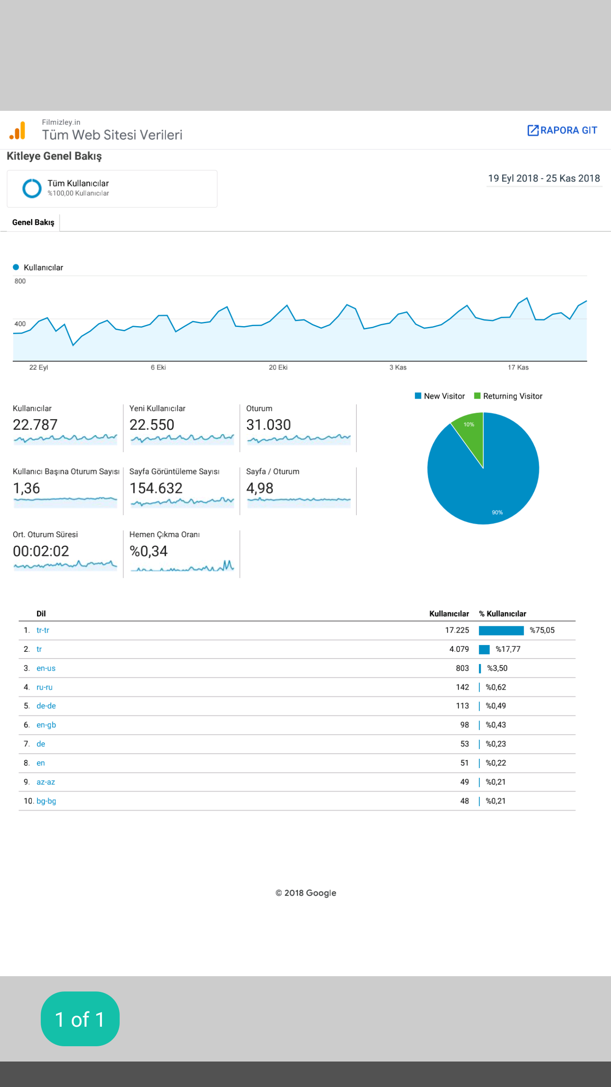Open the en language row link
611x1087 pixels.
coord(41,763)
